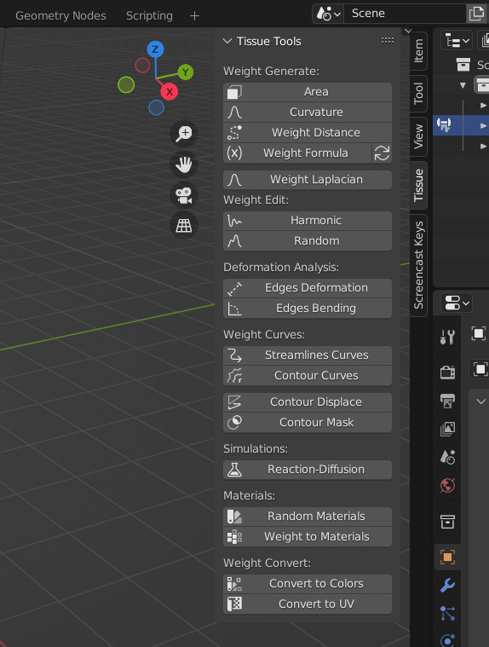The width and height of the screenshot is (489, 647).
Task: Expand the properties panel chevron
Action: pyautogui.click(x=480, y=401)
